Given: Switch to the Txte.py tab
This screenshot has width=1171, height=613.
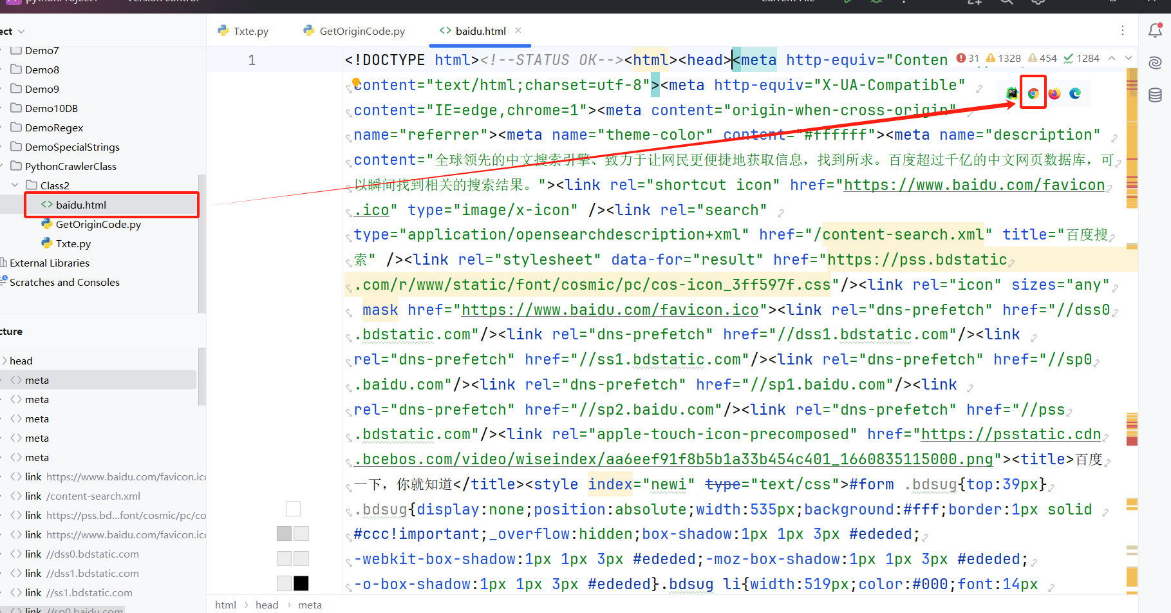Looking at the screenshot, I should click(x=243, y=31).
